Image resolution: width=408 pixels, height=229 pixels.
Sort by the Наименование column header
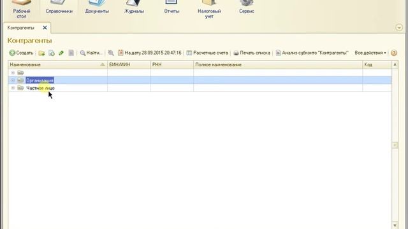pos(57,65)
